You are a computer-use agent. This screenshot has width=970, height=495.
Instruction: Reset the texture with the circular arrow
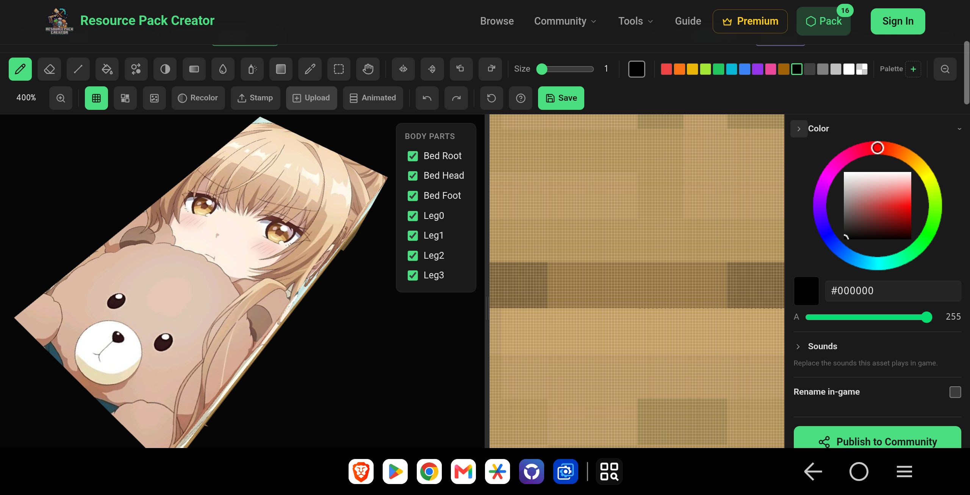click(491, 98)
